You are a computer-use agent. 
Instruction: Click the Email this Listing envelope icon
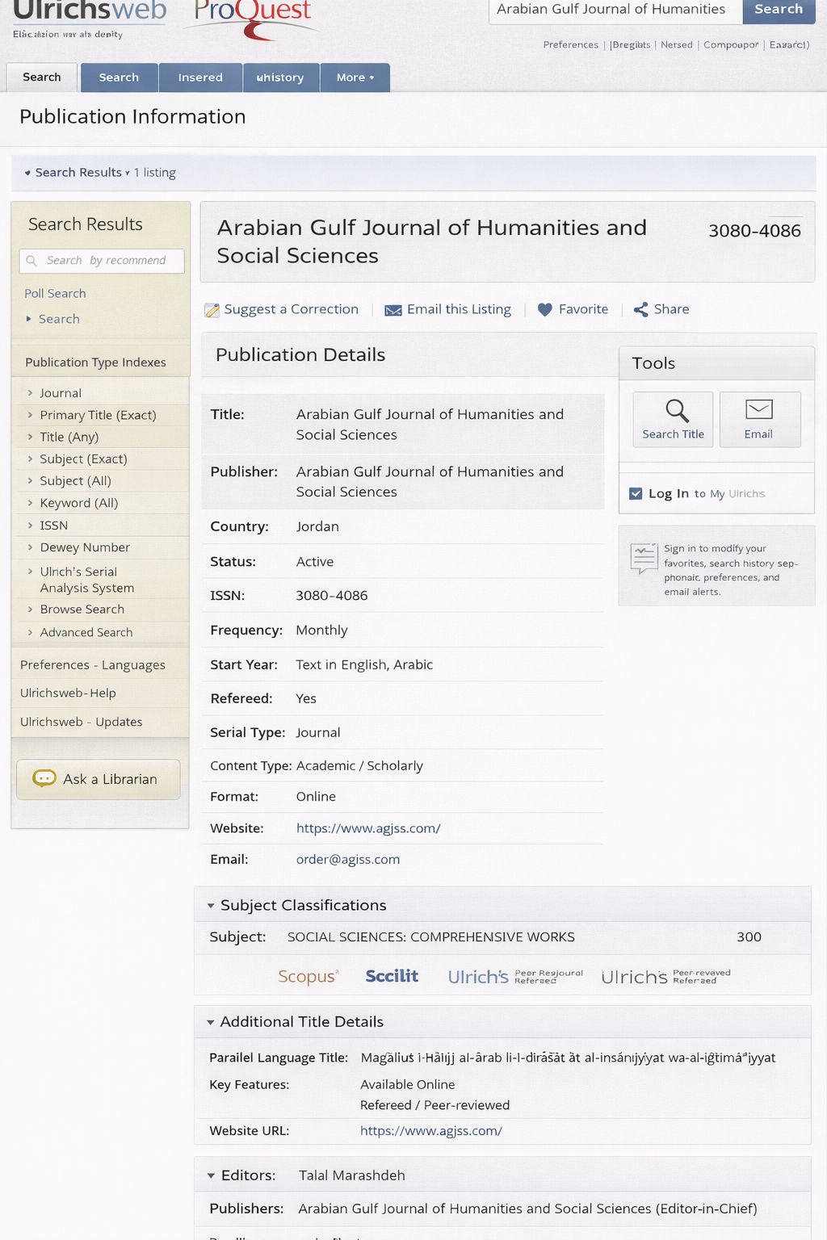(x=393, y=310)
